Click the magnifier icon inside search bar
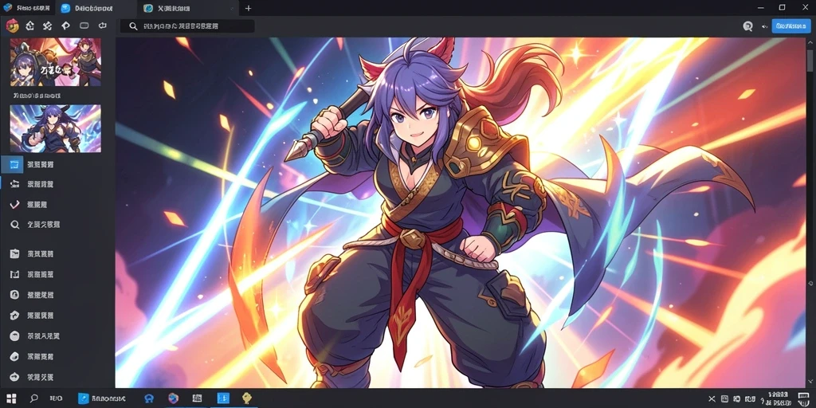Screen dimensions: 816x408 click(133, 26)
